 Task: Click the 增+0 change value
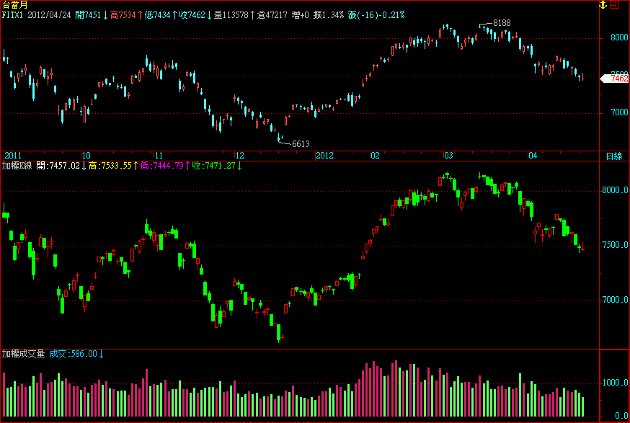[301, 15]
